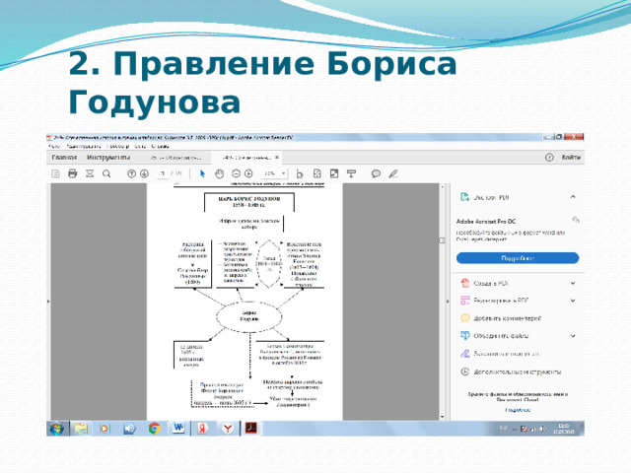Collapse the right tools pane arrow
Image resolution: width=631 pixels, height=473 pixels.
click(x=447, y=302)
